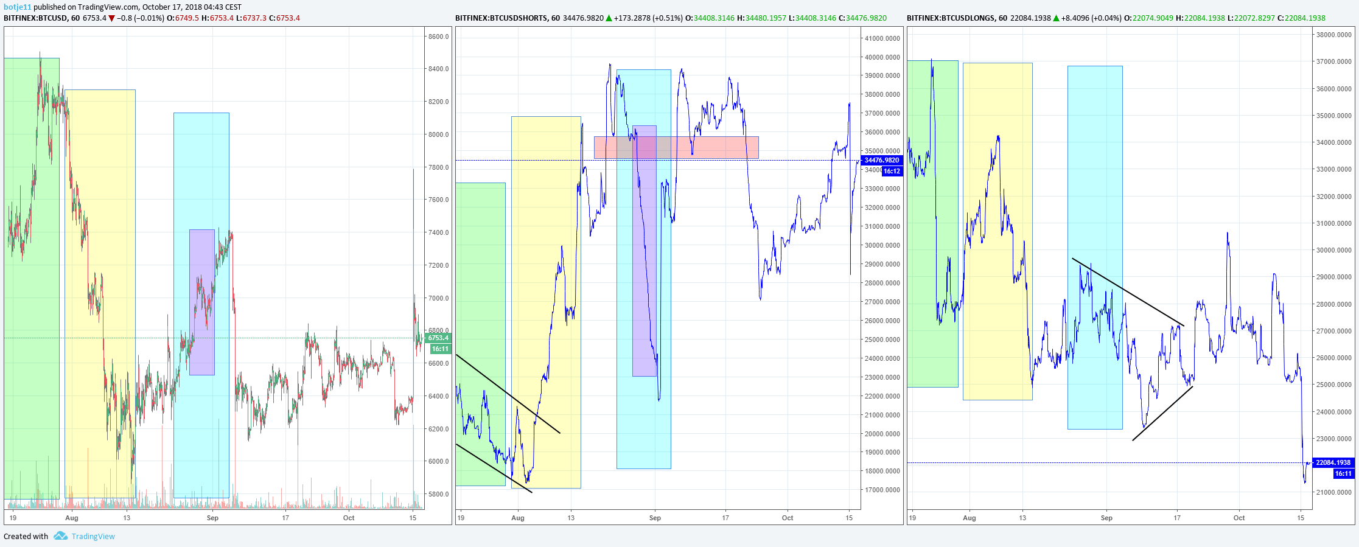Click O:22074.9049 in BTCUSDLONGS header
This screenshot has width=1359, height=547.
click(1148, 18)
